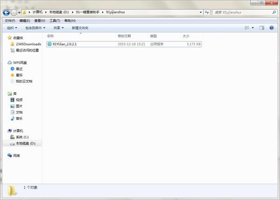Click the 视频 library film icon
This screenshot has width=280, height=200.
[x=12, y=100]
